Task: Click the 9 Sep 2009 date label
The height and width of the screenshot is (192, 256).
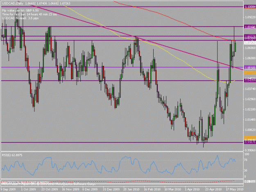Action: [x=8, y=189]
